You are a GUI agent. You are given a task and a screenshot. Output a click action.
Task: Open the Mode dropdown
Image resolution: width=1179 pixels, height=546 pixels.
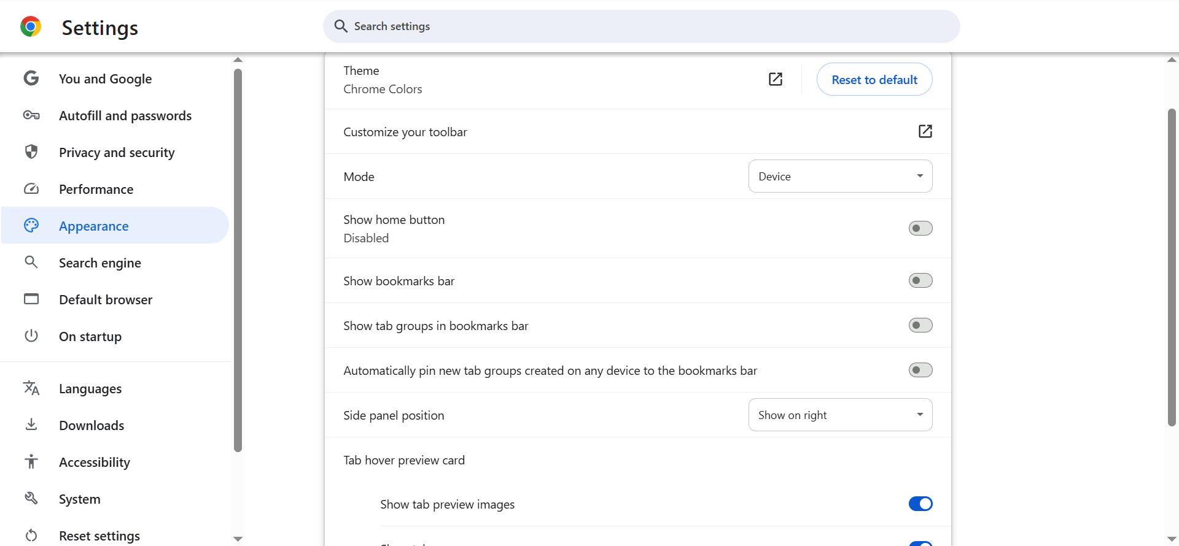840,176
